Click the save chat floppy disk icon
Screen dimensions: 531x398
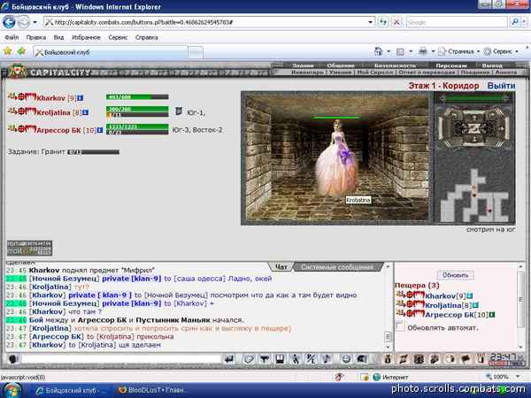click(x=280, y=359)
